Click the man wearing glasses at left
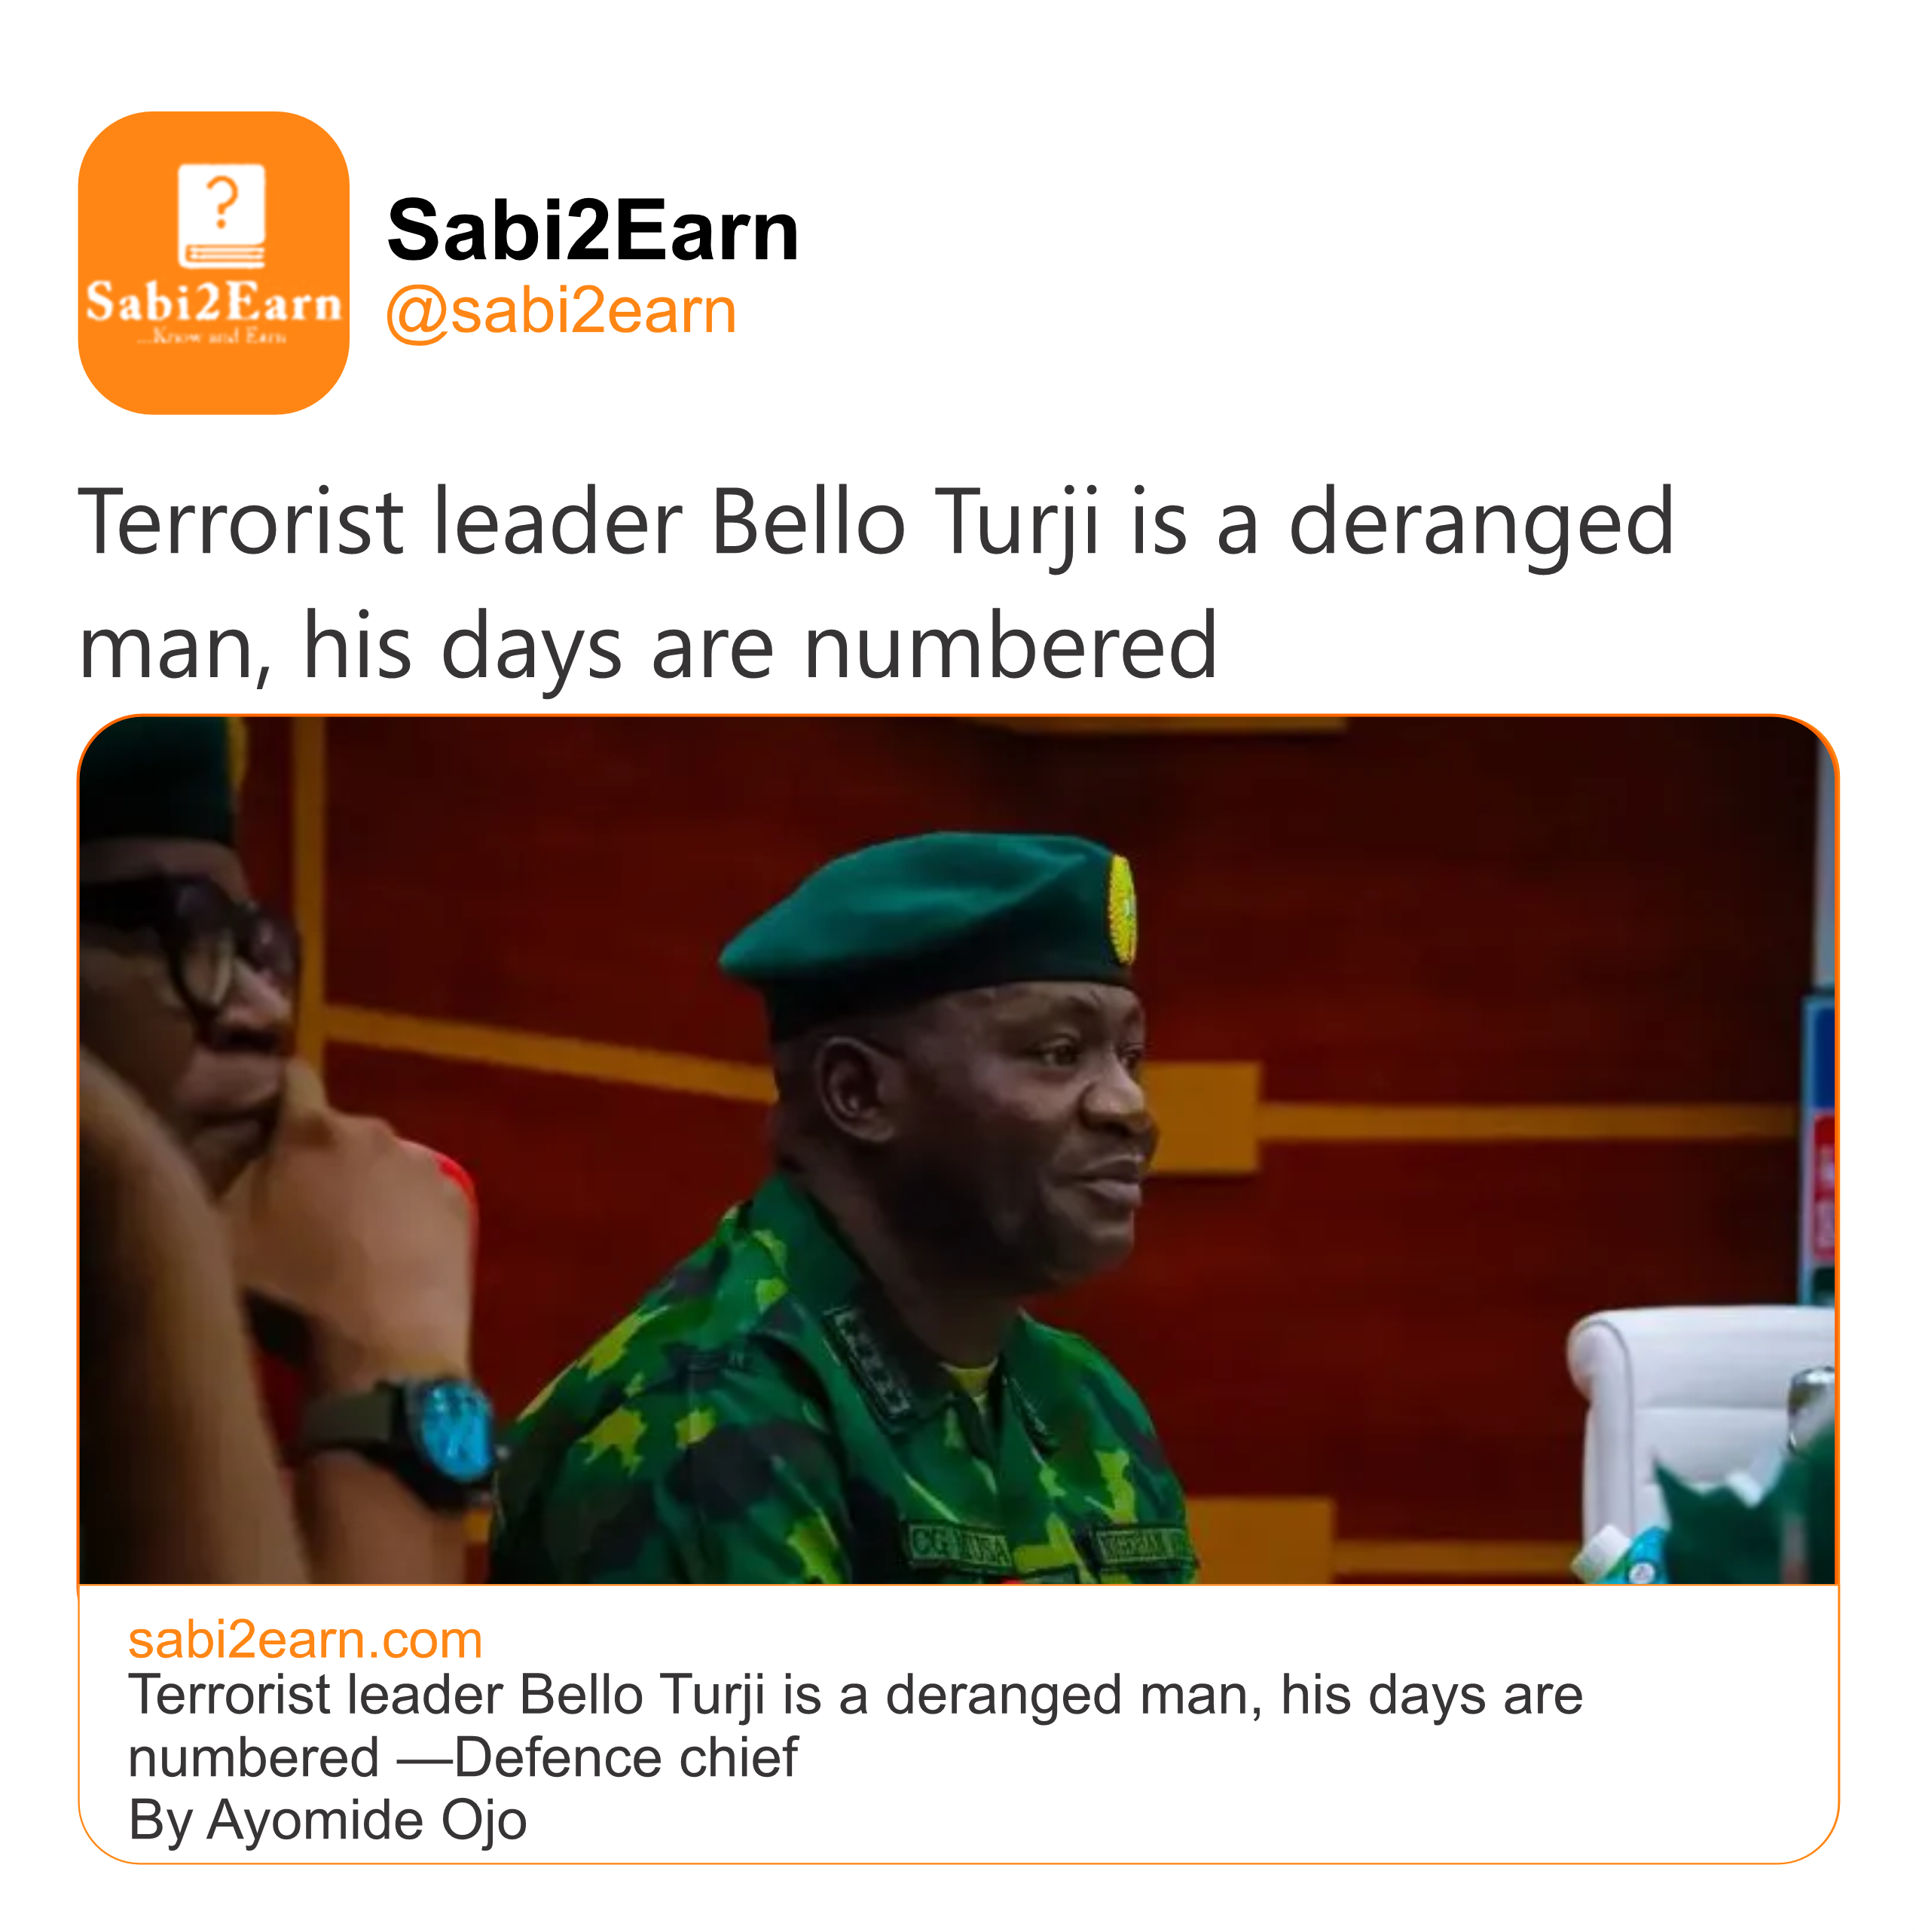This screenshot has width=1916, height=1932. coord(190,1000)
